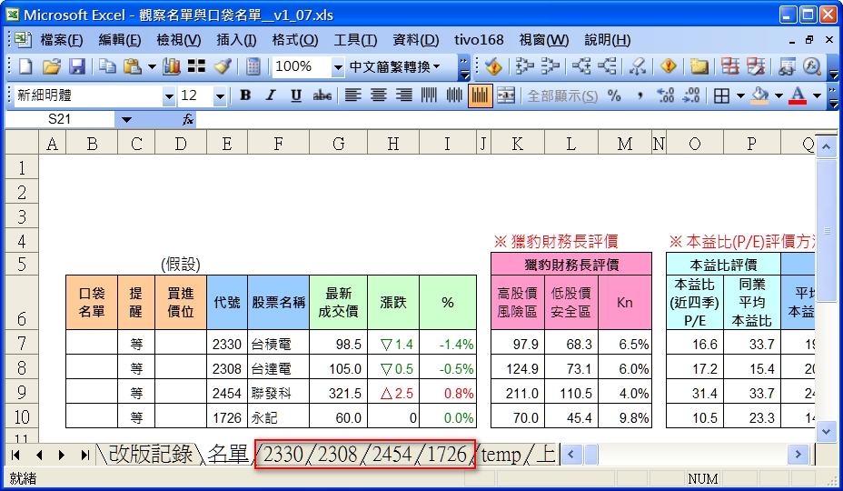Apply red font color A

click(798, 95)
